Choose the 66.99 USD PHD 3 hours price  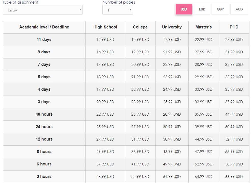tap(234, 177)
